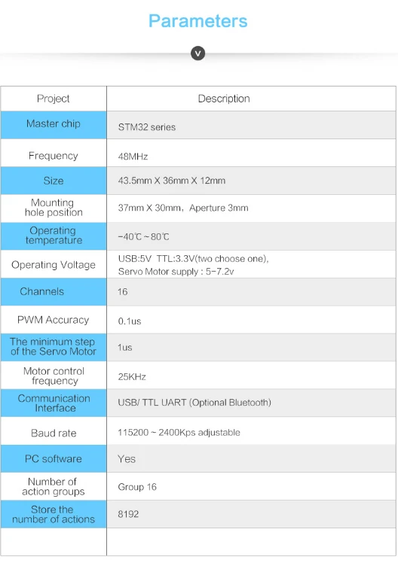Click the dark circular chevron icon under Parameters
398x572 pixels.
coord(197,53)
